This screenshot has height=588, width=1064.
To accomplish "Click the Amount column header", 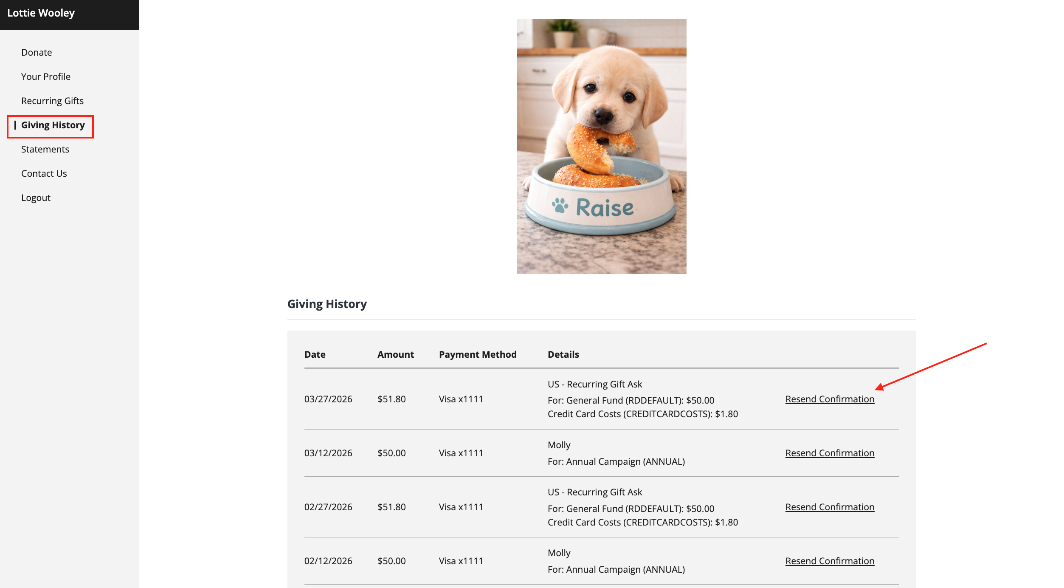I will pyautogui.click(x=395, y=354).
